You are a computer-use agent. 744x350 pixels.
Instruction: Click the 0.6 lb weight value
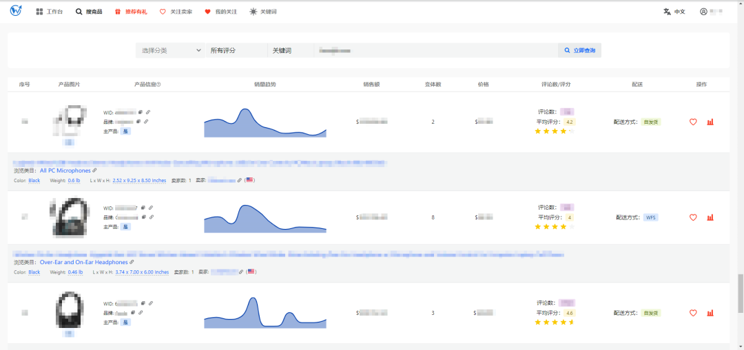[x=74, y=180]
